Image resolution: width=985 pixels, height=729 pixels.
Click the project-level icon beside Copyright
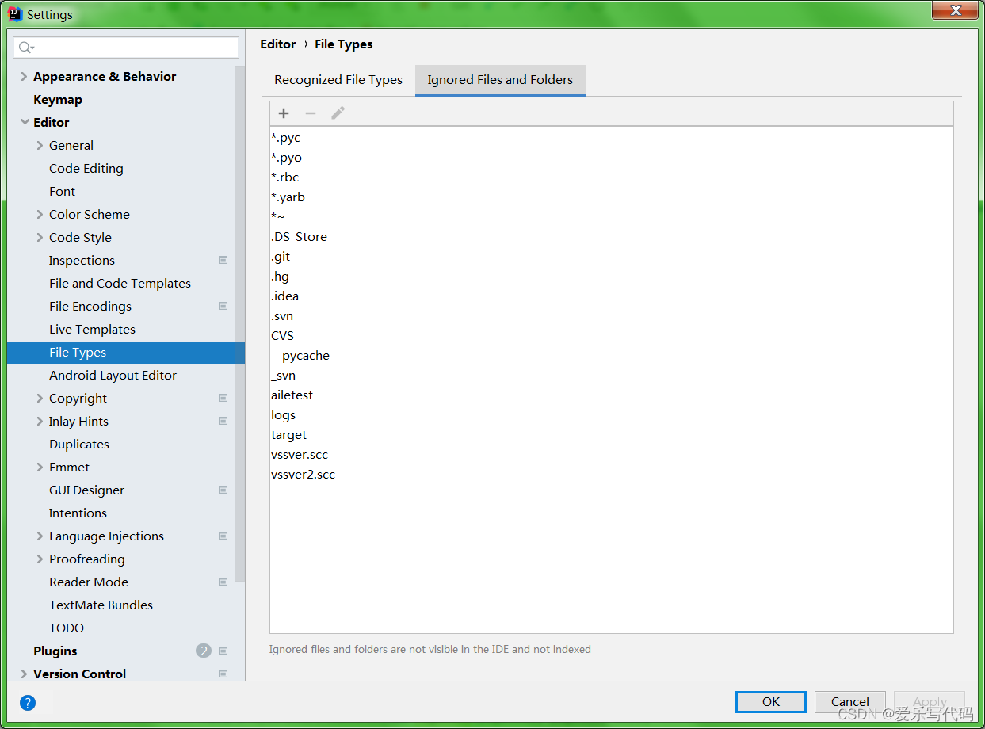223,398
